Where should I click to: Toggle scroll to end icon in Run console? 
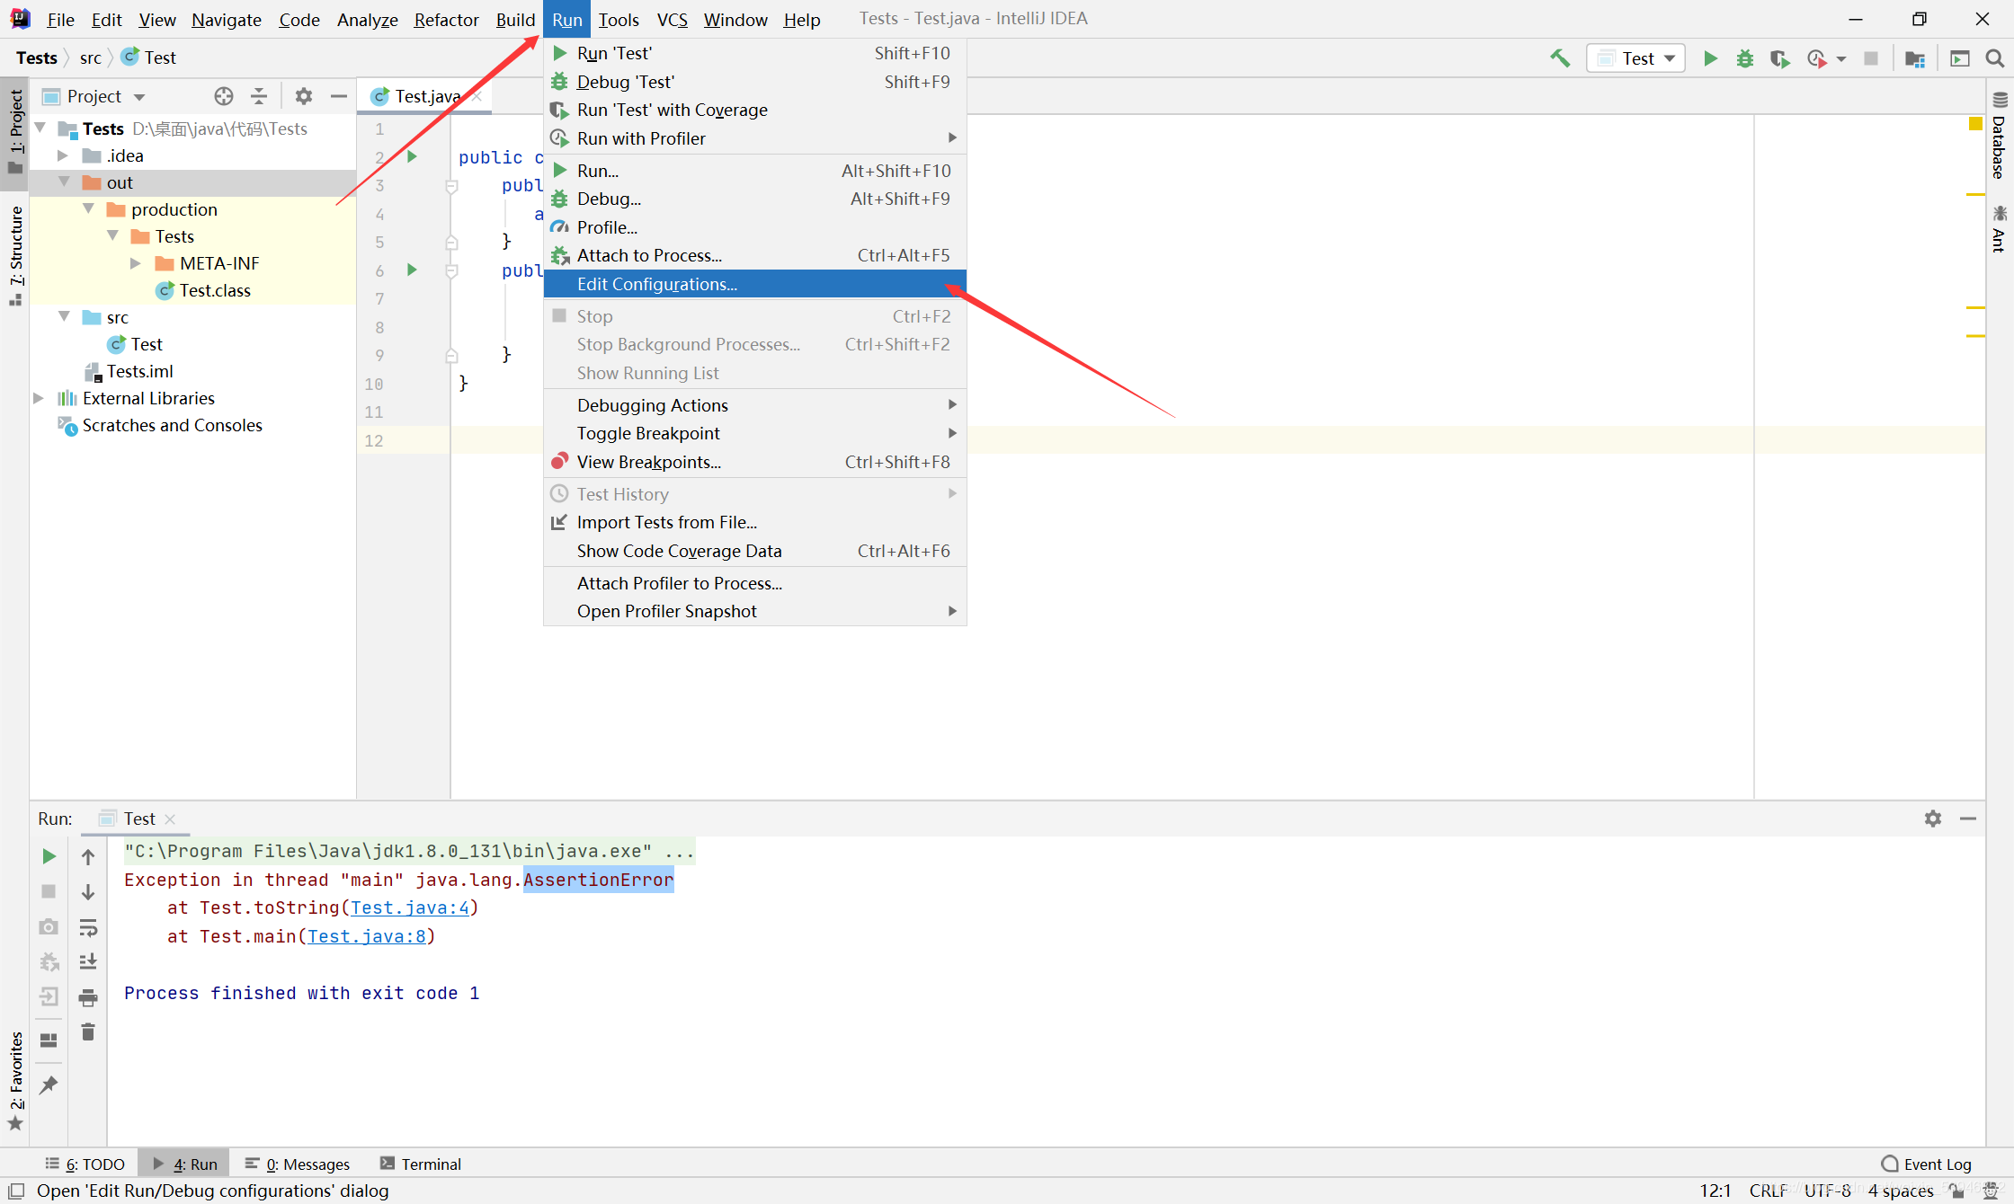coord(88,961)
